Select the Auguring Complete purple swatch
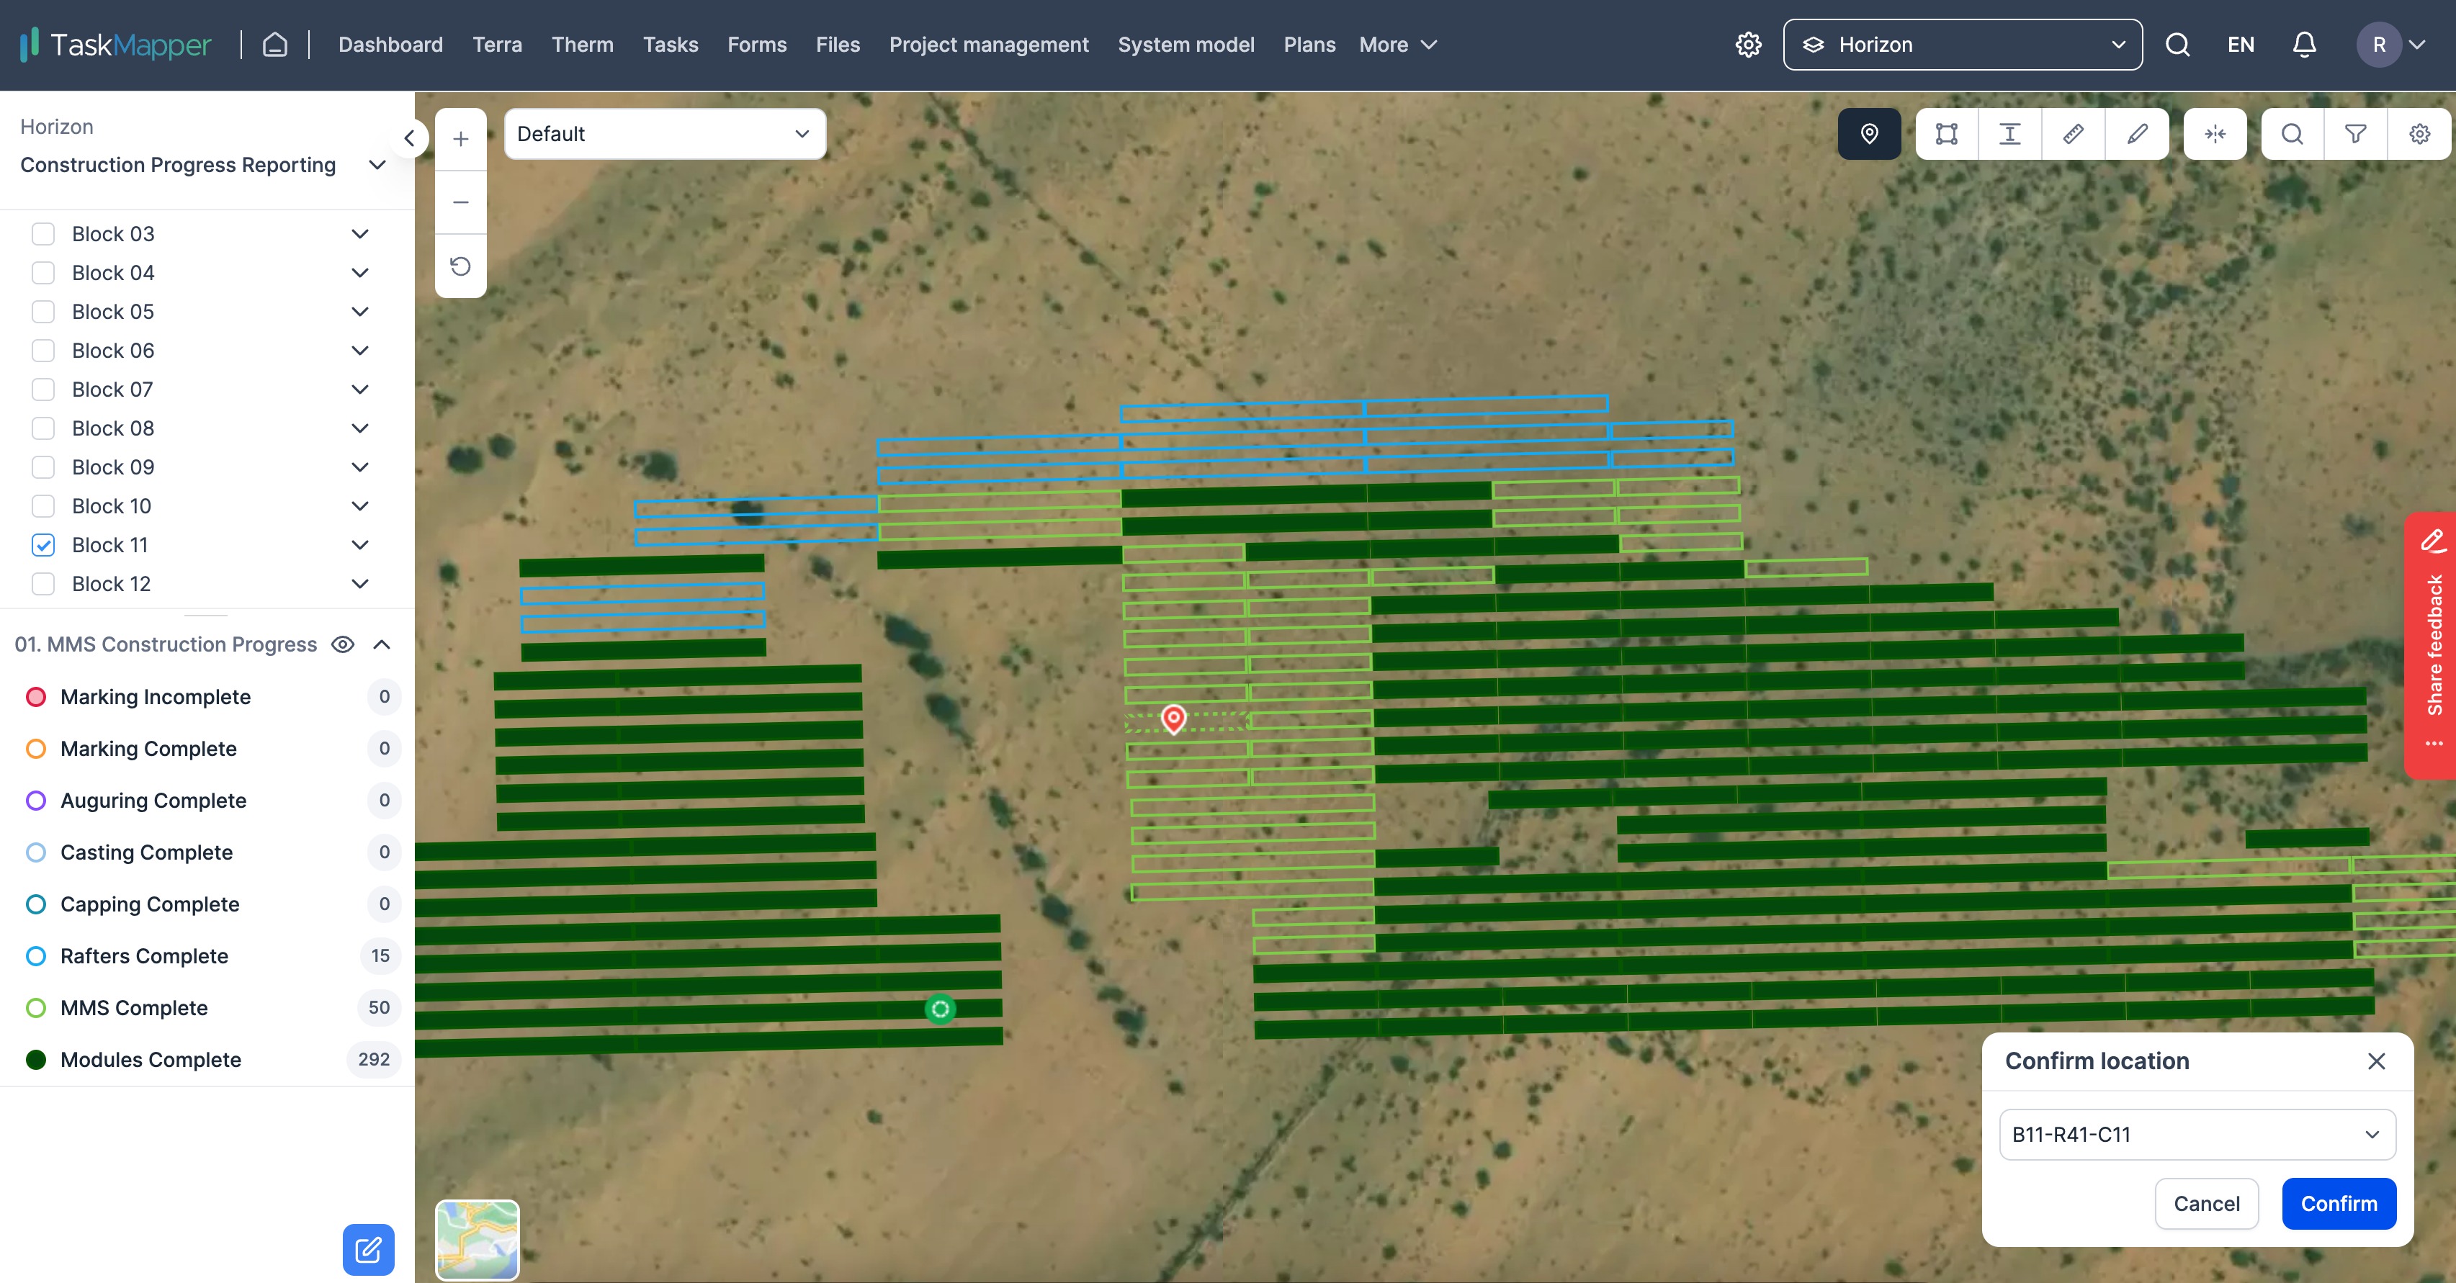This screenshot has height=1283, width=2456. click(35, 801)
